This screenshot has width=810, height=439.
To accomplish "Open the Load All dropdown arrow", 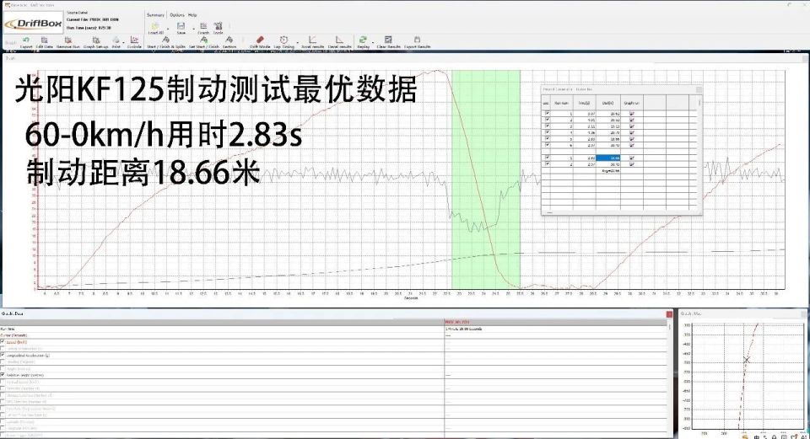I will pyautogui.click(x=168, y=29).
